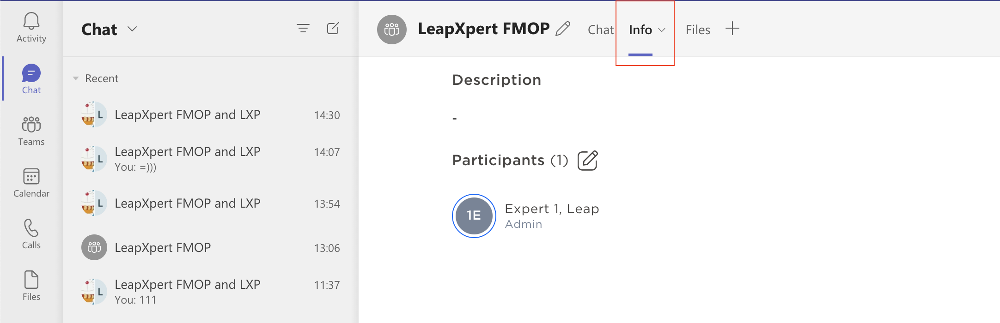The width and height of the screenshot is (1000, 323).
Task: Switch to the Files tab
Action: pos(697,30)
